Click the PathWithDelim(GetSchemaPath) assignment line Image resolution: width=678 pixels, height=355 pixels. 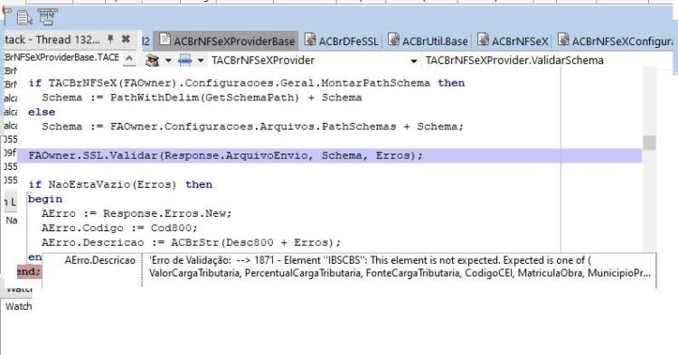(202, 98)
